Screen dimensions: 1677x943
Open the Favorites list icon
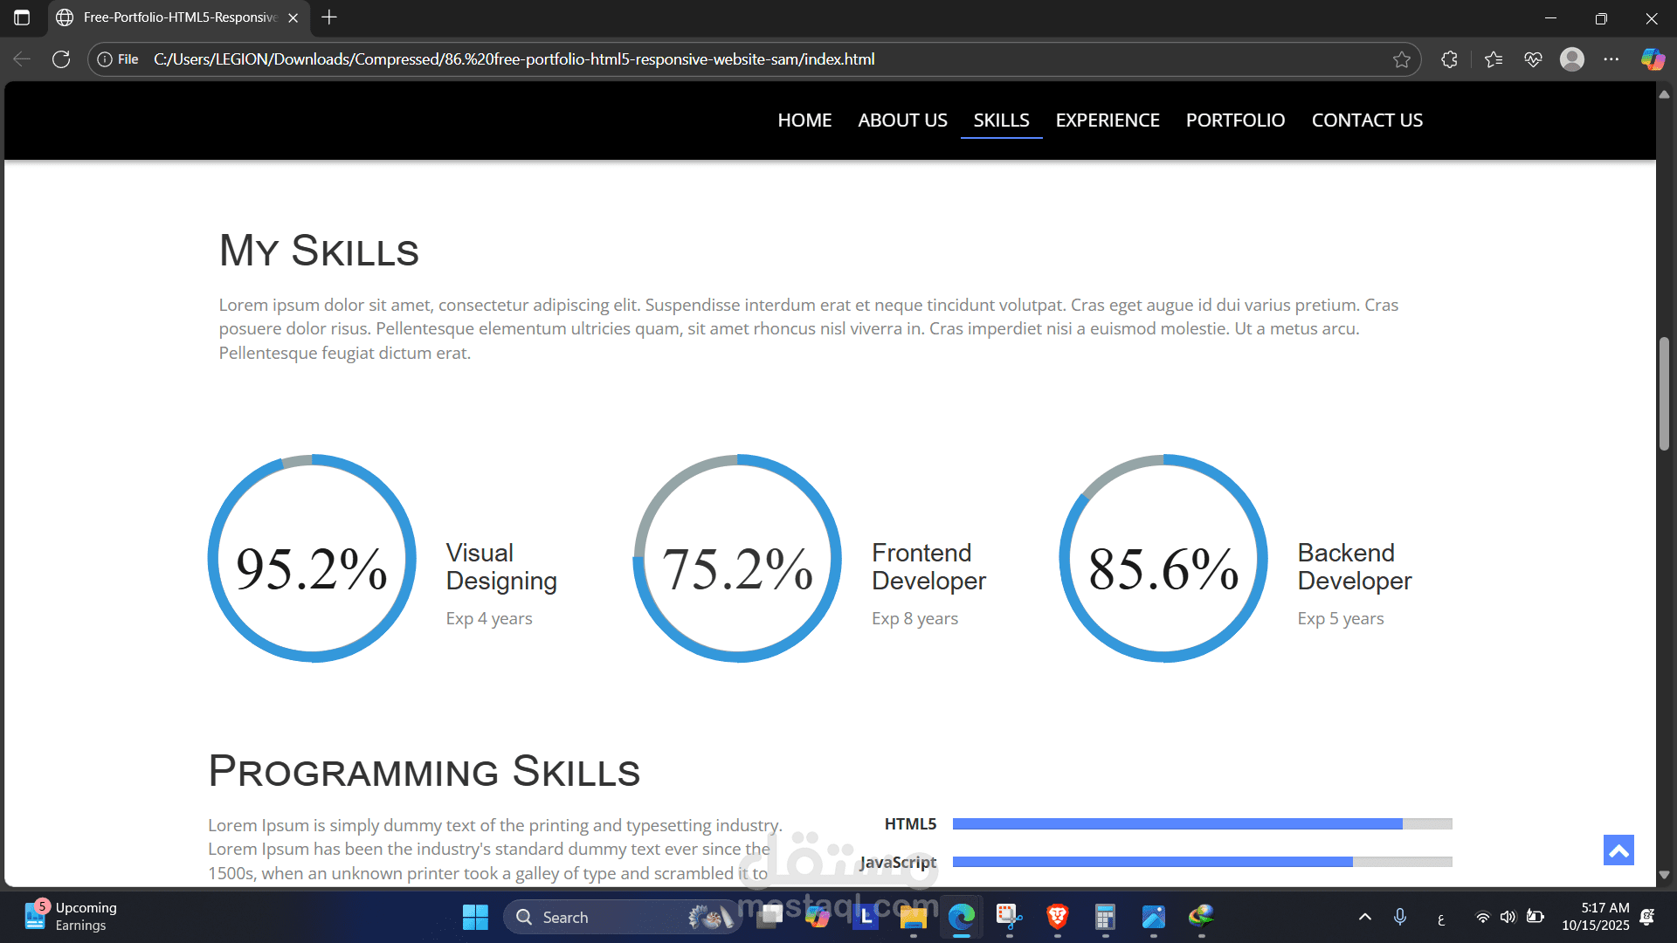1494,59
